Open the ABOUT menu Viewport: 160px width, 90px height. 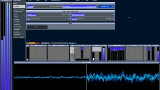(78, 0)
